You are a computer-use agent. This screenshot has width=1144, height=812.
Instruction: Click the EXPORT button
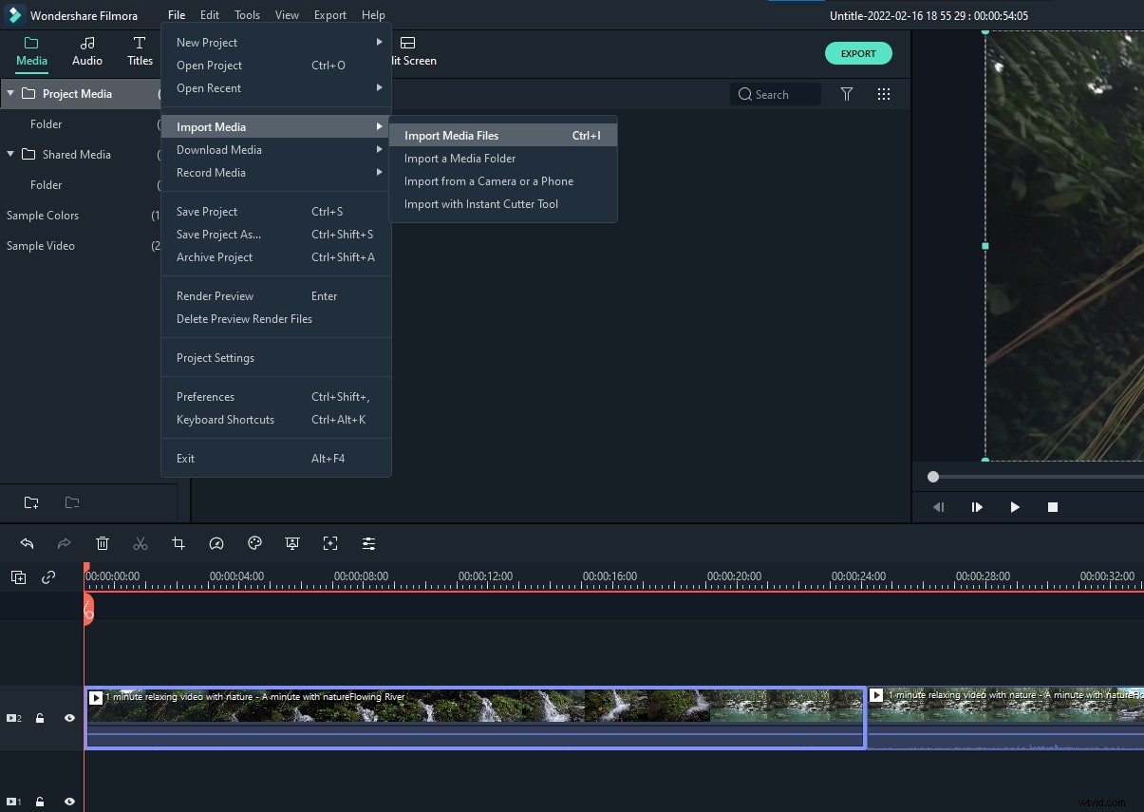pos(858,53)
